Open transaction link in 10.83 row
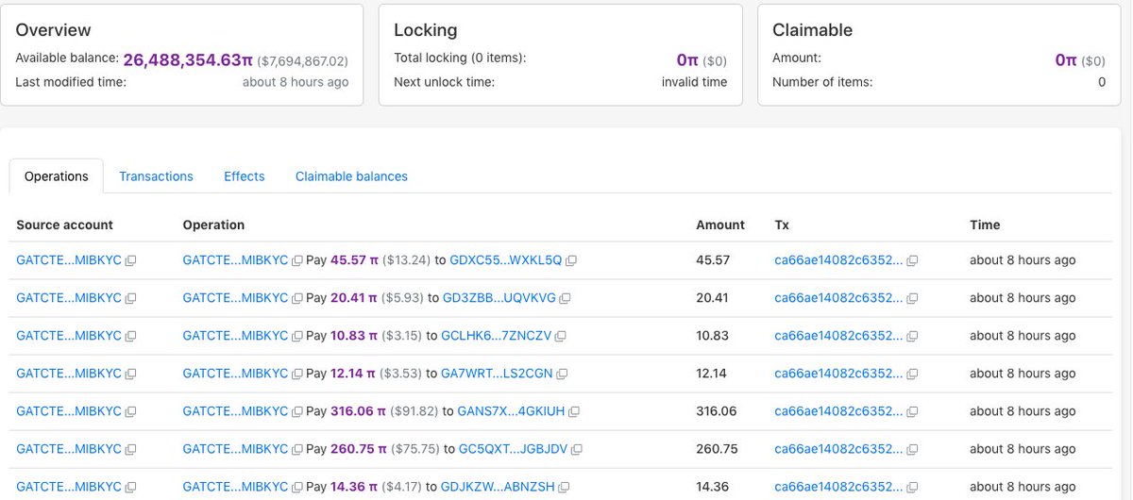This screenshot has height=500, width=1133. (838, 336)
